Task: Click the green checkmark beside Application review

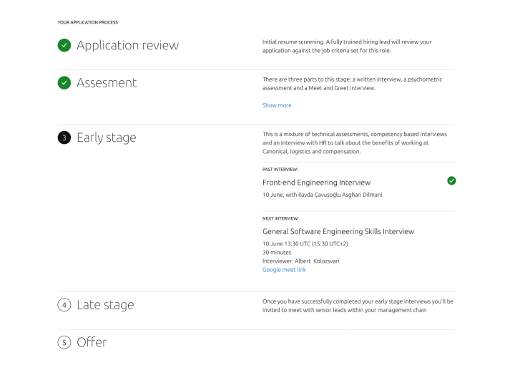Action: 64,45
